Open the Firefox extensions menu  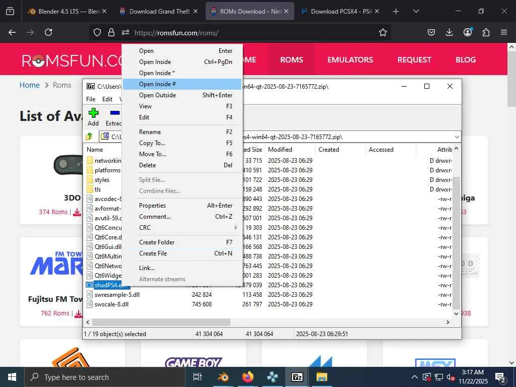click(486, 32)
